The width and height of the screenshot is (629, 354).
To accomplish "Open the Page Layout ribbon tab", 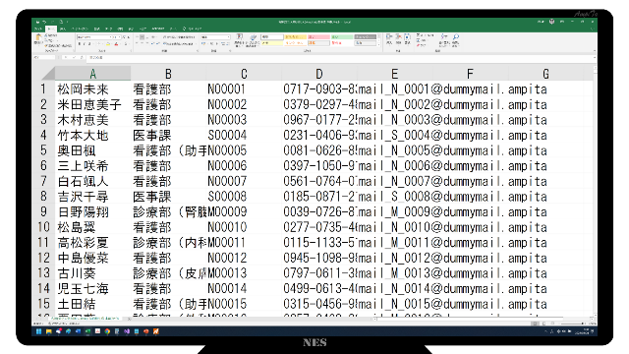I will coord(80,29).
